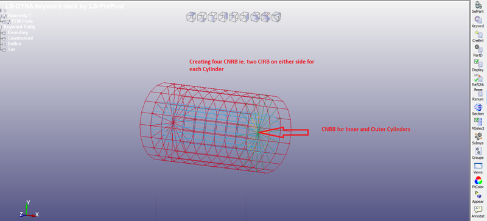Toggle the FEM Parts checkbox
Screen dimensions: 487x221
(x=9, y=22)
